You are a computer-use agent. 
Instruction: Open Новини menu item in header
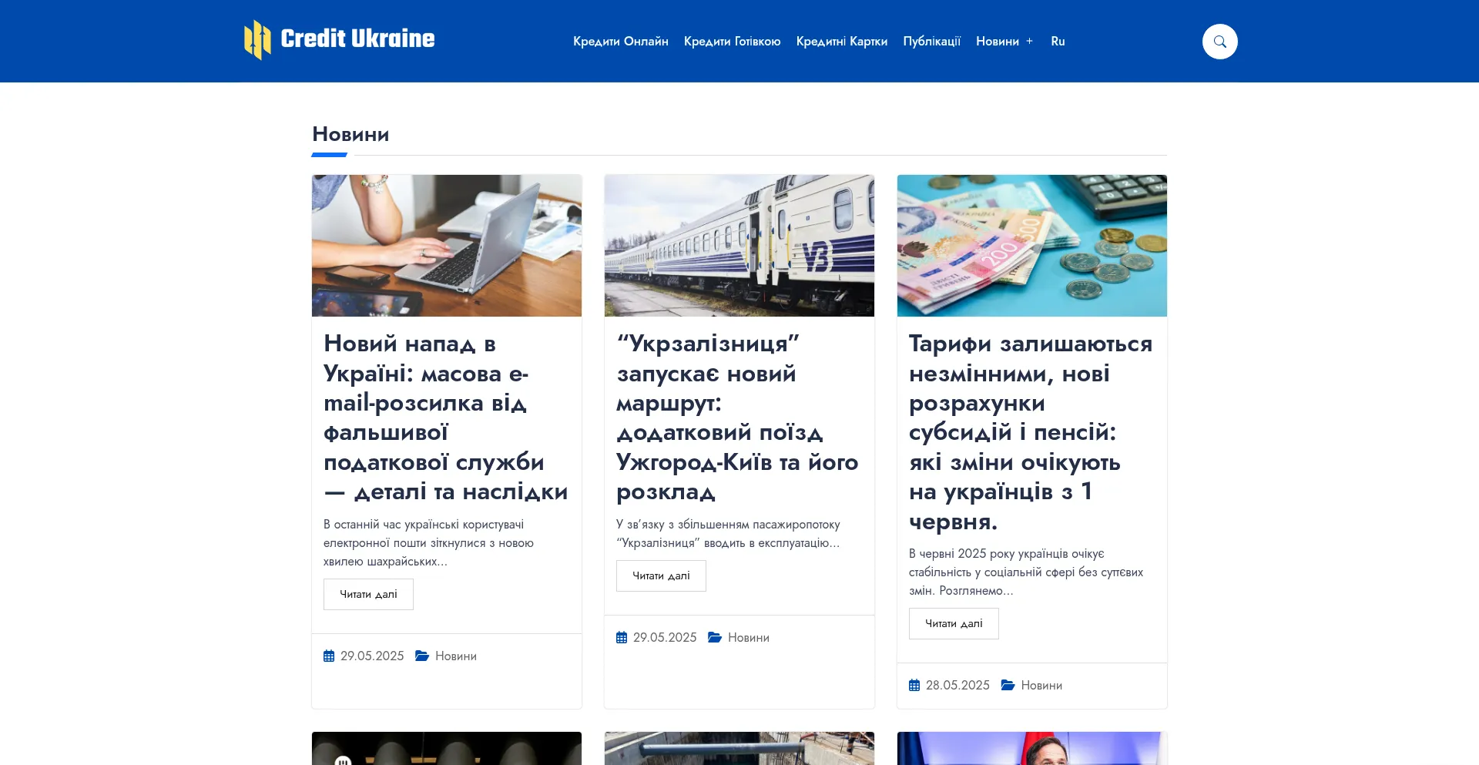998,42
